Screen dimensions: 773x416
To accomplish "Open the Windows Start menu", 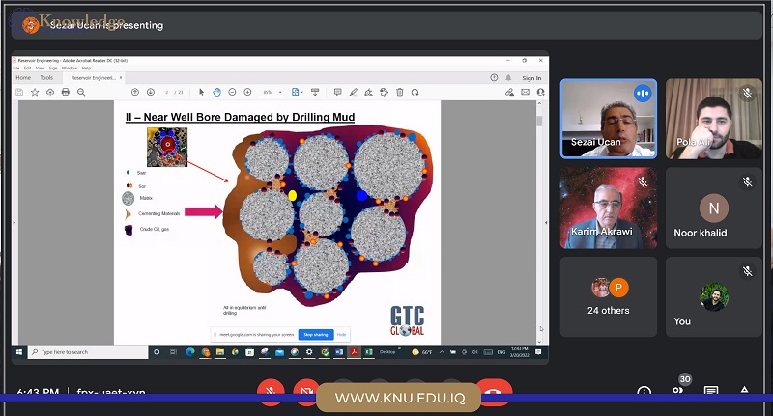I will pyautogui.click(x=19, y=352).
